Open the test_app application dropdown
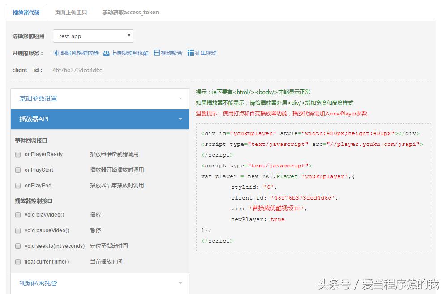 [x=93, y=35]
